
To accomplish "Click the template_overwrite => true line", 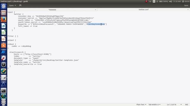I will (28, 64).
